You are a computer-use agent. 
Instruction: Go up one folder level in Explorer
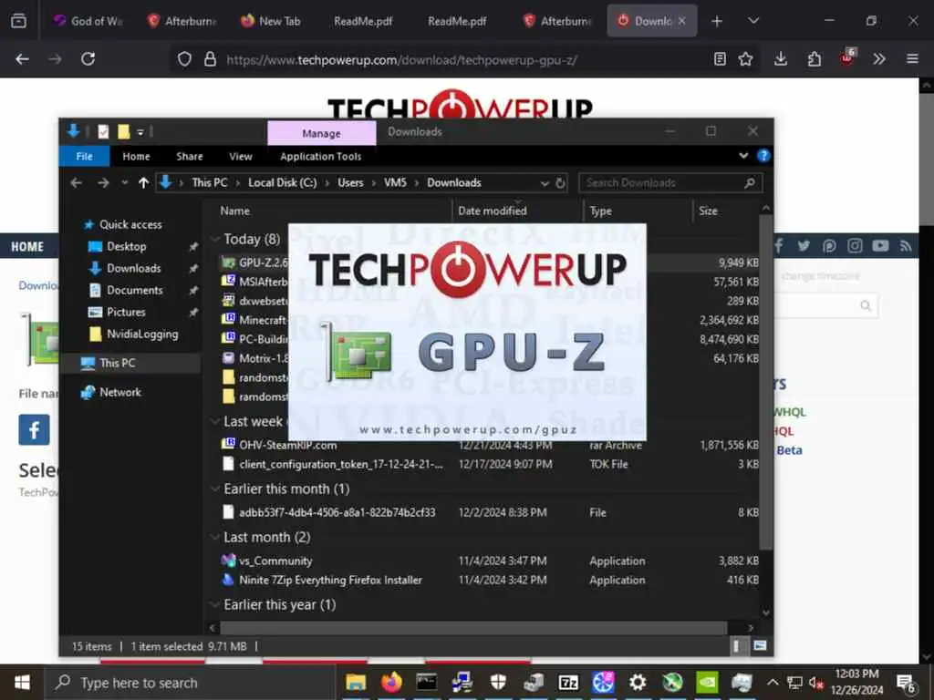pos(143,182)
